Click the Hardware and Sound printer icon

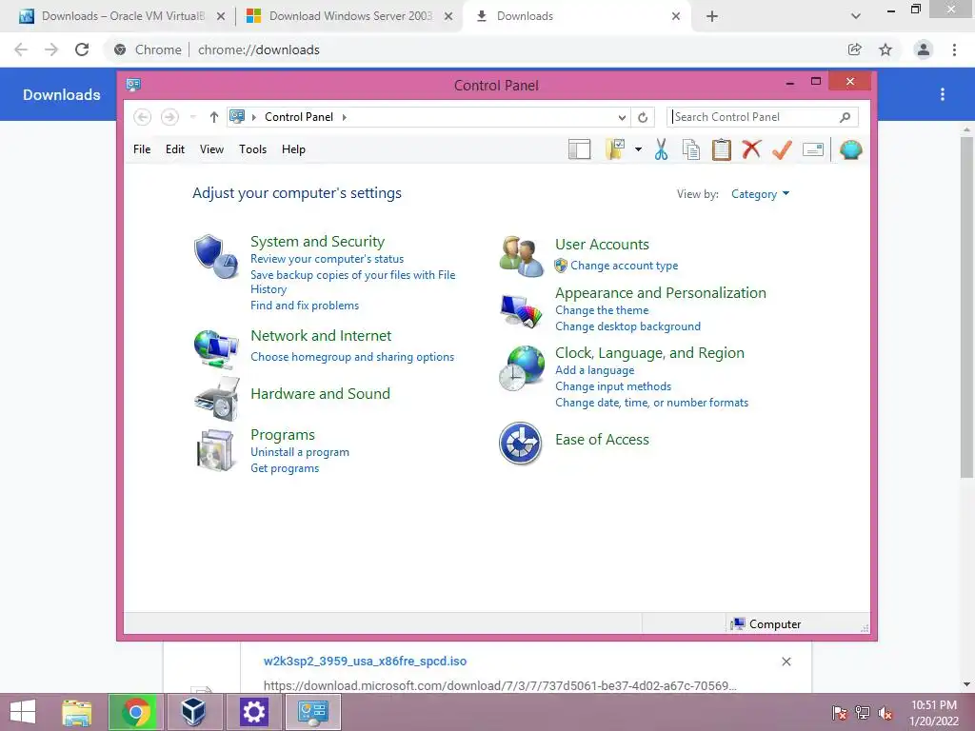(217, 399)
